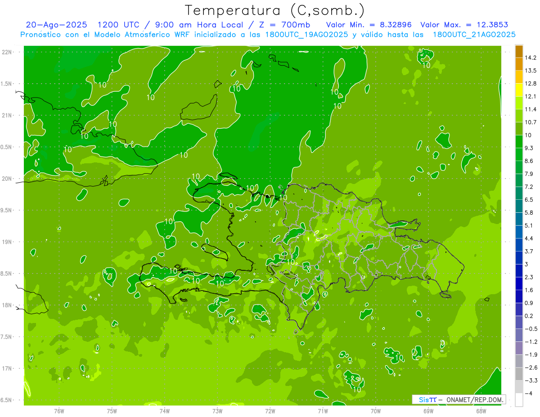
Task: Click the '68W' longitude axis label
Action: [481, 411]
